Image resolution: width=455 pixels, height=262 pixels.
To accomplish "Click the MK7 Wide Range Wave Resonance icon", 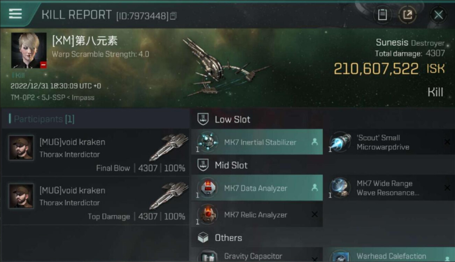I will tap(340, 188).
